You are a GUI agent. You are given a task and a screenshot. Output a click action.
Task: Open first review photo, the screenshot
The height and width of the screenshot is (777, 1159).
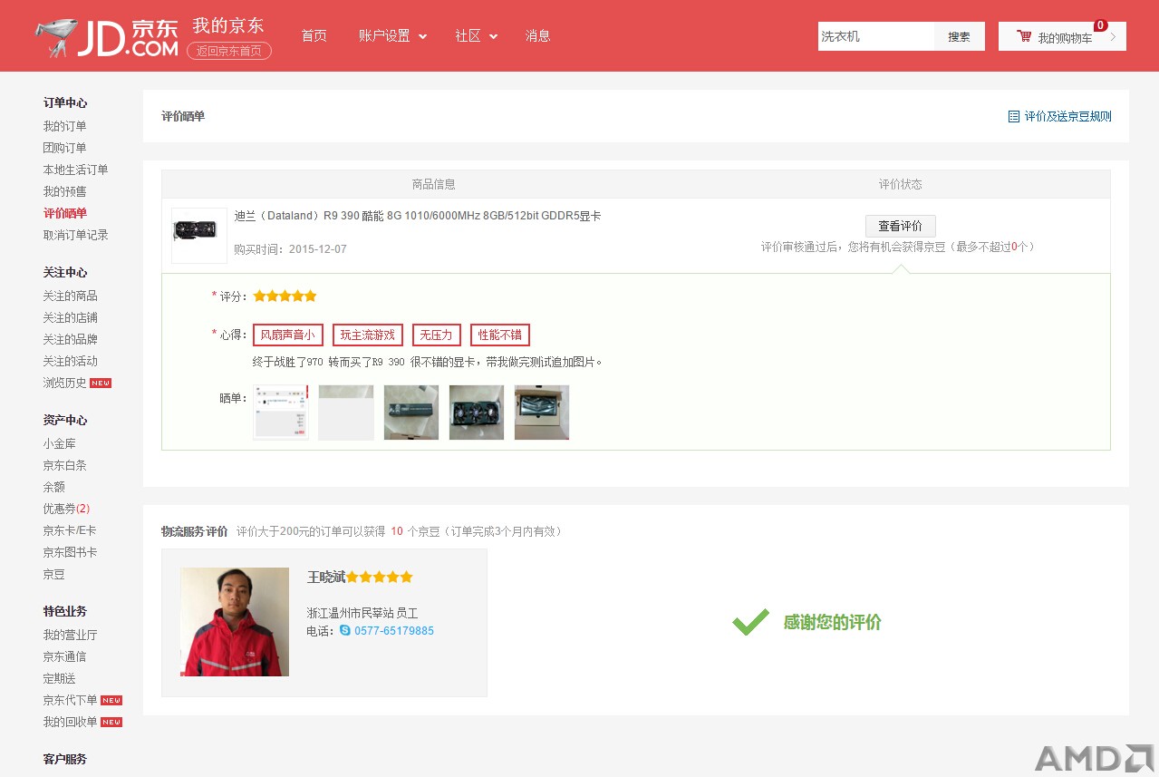pyautogui.click(x=281, y=413)
